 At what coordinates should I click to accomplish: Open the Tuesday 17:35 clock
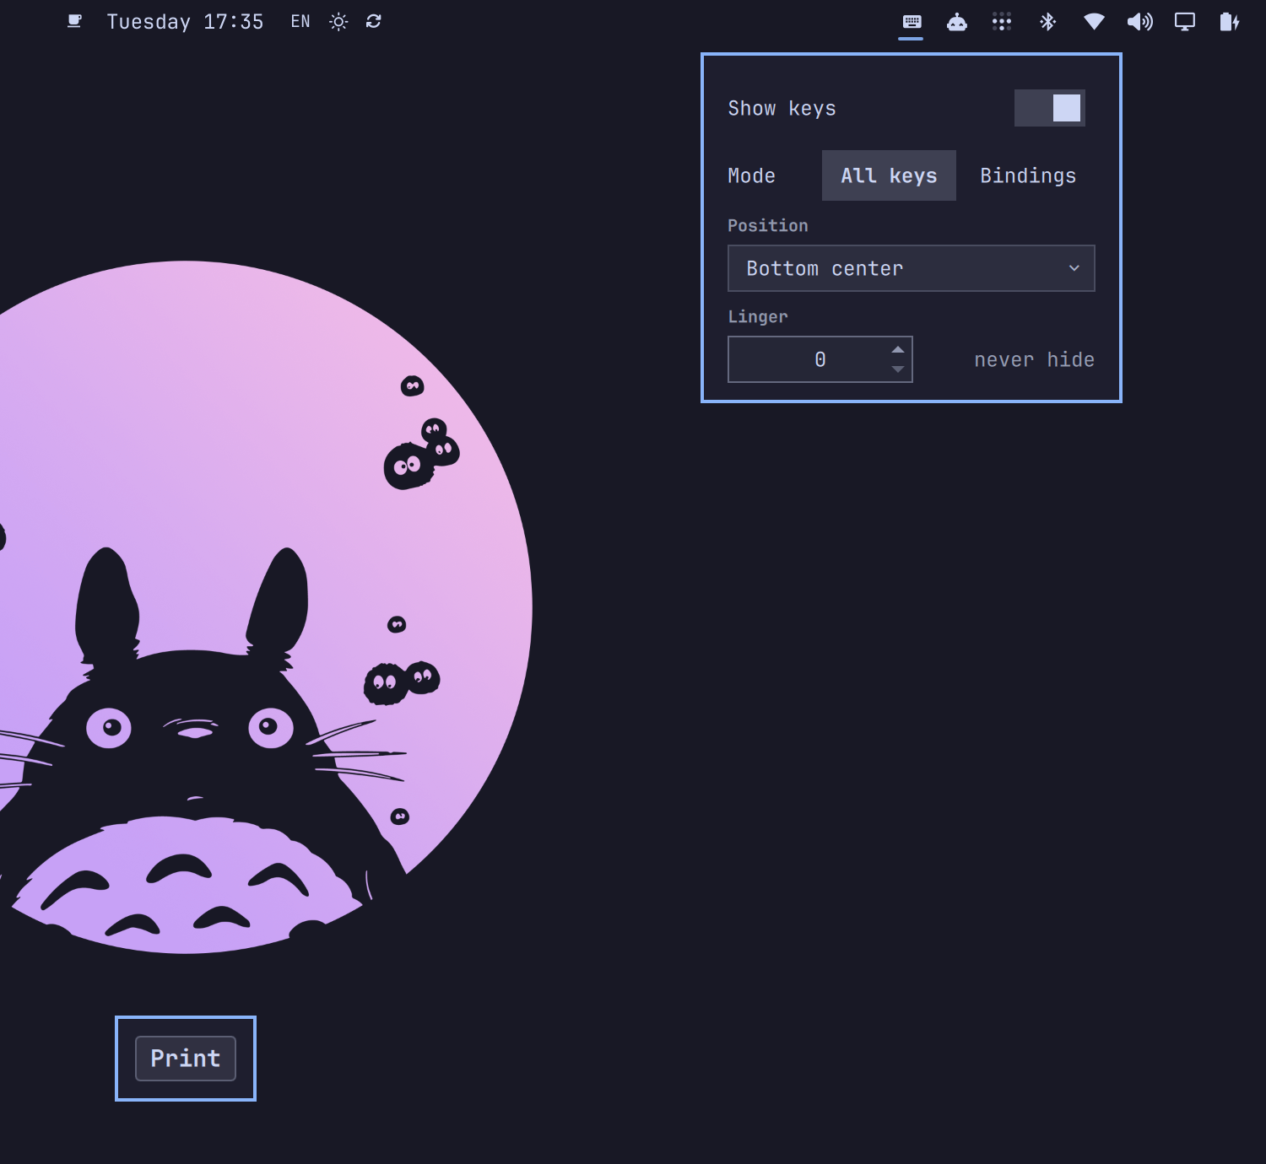[185, 22]
